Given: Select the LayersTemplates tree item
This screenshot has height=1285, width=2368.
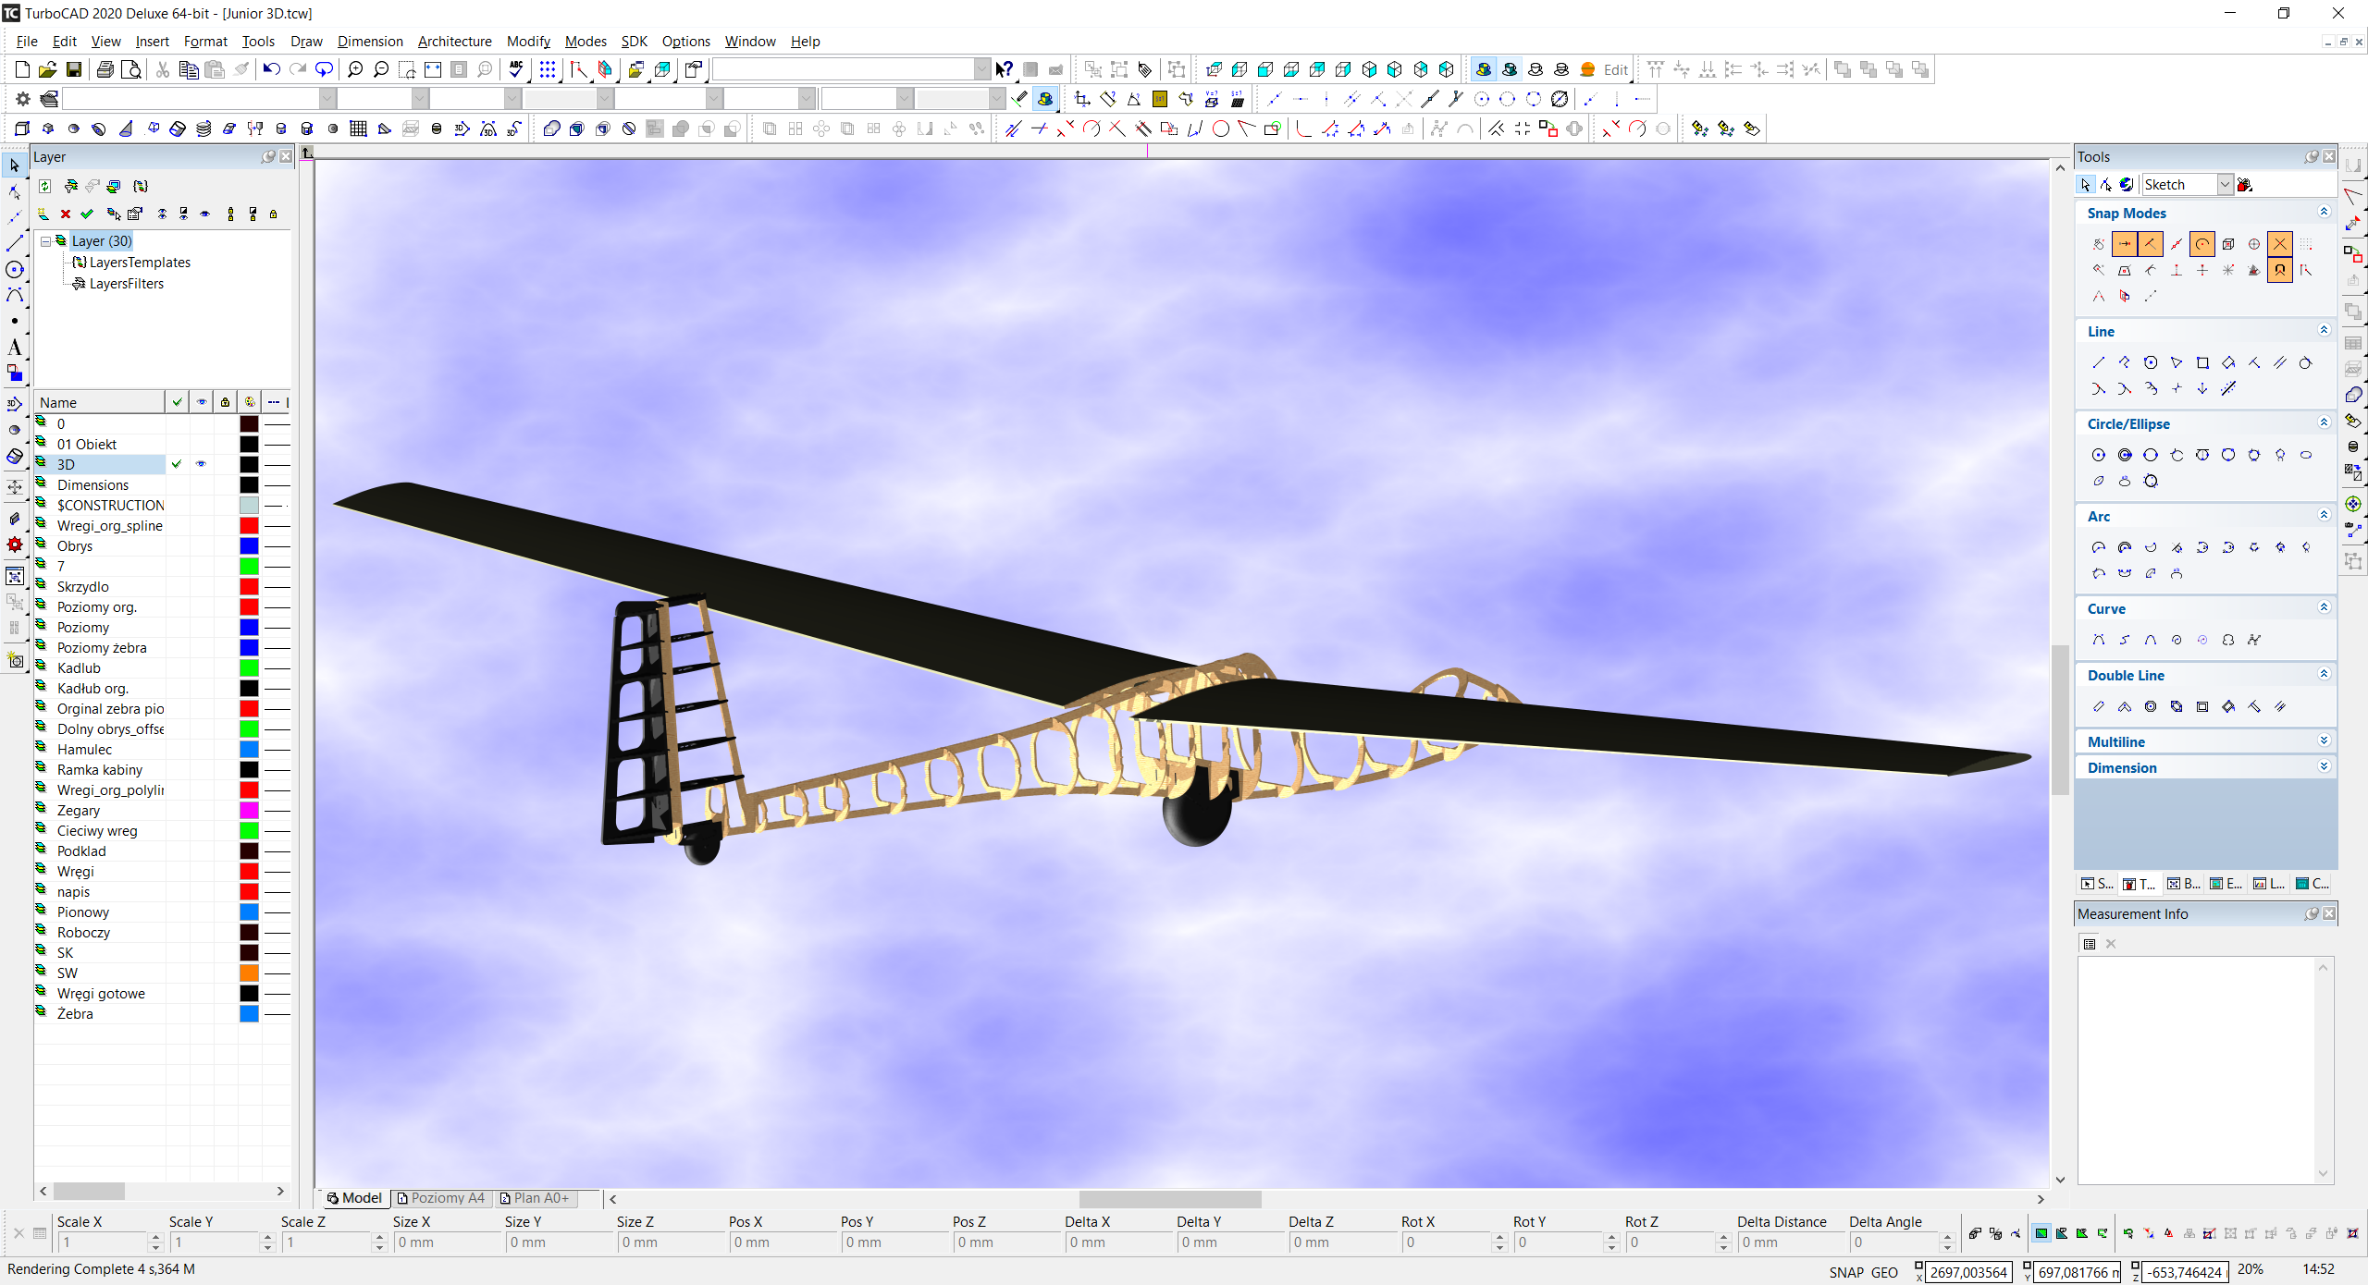Looking at the screenshot, I should click(140, 263).
